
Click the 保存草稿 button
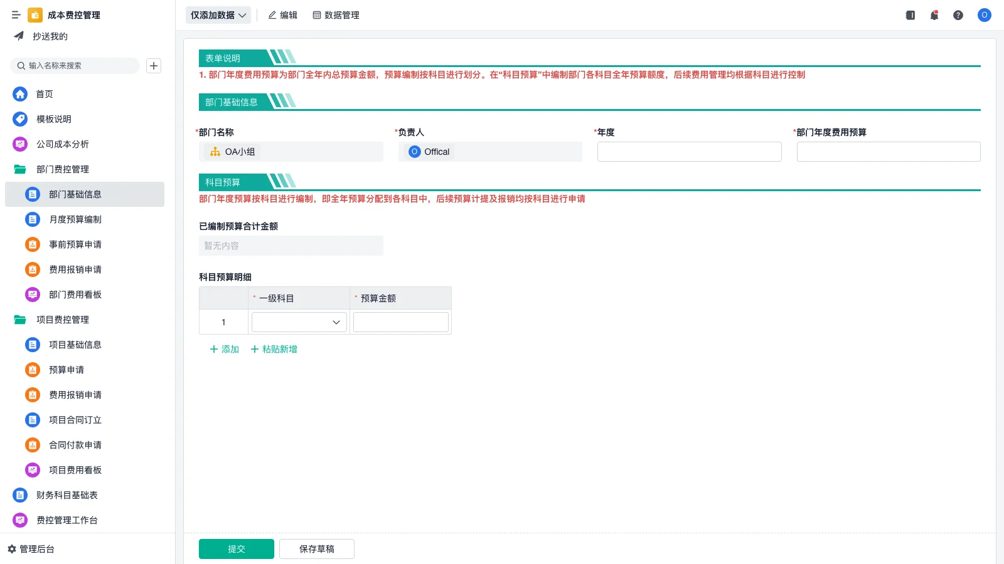pos(317,549)
